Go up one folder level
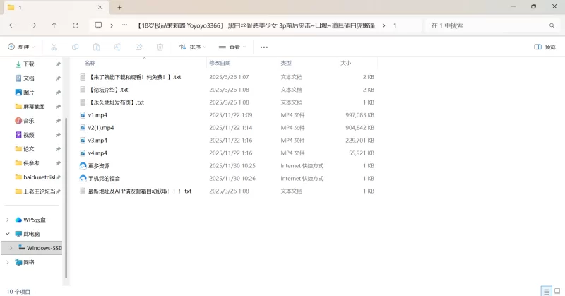 [54, 25]
